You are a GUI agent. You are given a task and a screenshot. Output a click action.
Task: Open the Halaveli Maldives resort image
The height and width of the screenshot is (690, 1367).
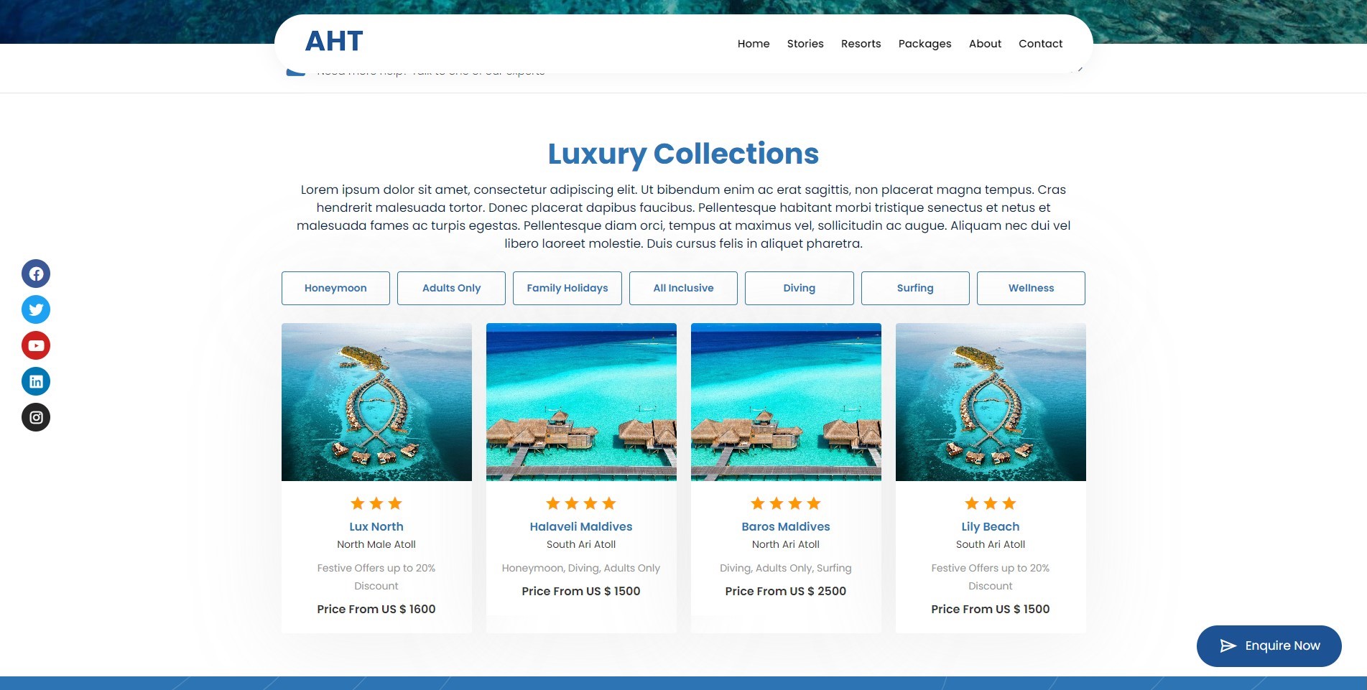[x=581, y=402]
